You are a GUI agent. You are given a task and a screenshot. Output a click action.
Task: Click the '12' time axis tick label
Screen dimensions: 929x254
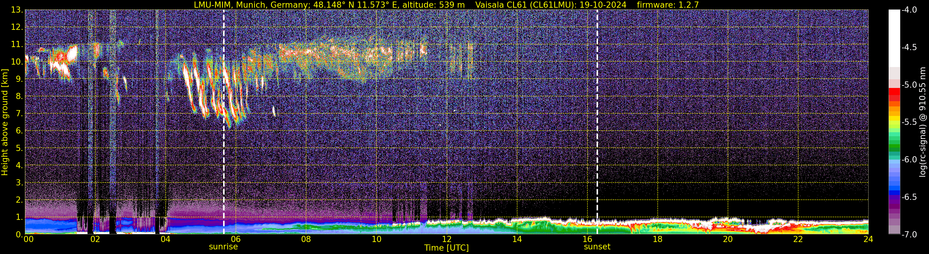point(446,239)
